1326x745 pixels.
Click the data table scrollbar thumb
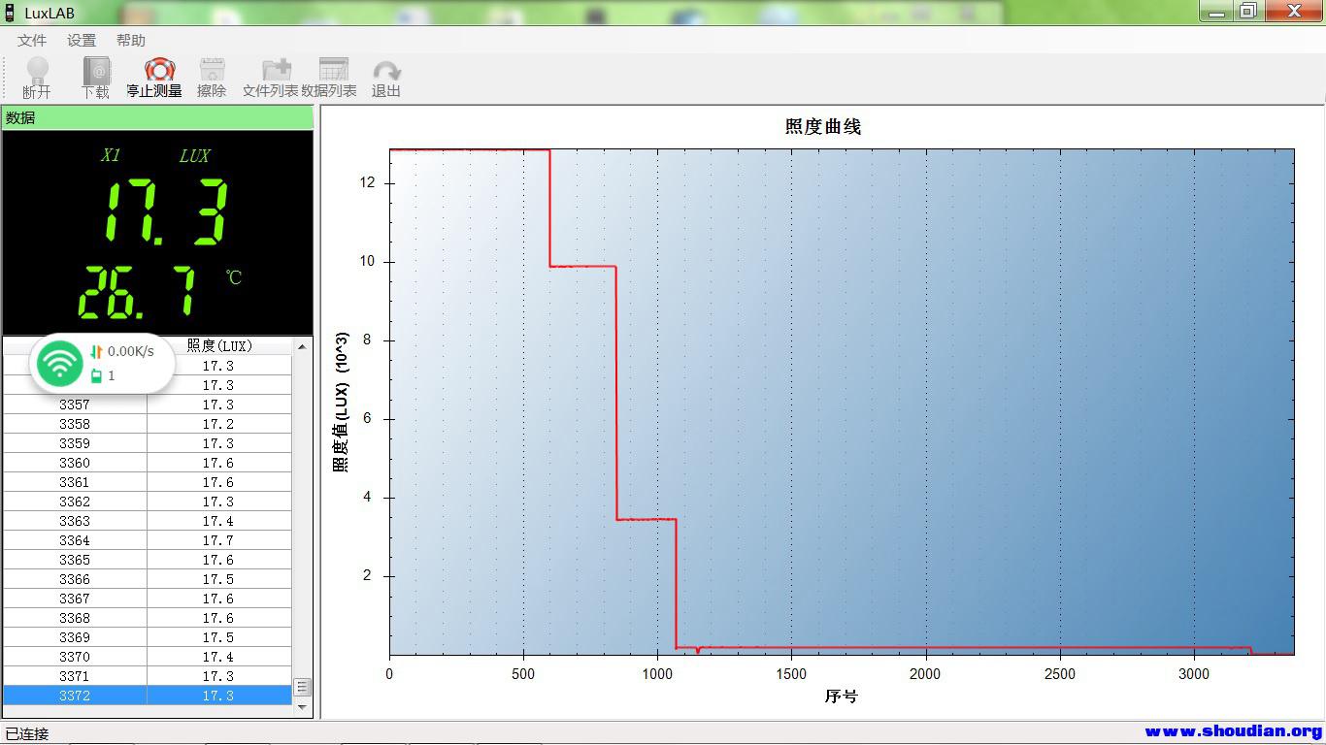(302, 687)
